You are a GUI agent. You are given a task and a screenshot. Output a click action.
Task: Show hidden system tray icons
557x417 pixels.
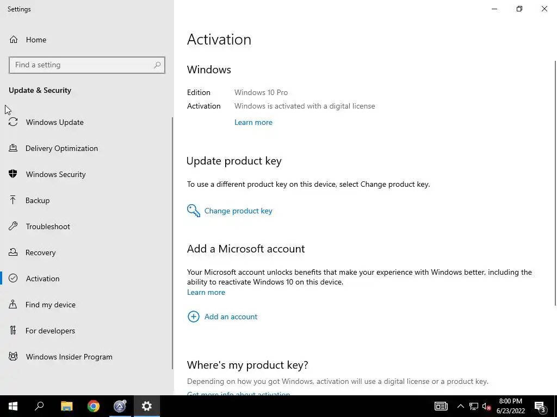tap(460, 406)
